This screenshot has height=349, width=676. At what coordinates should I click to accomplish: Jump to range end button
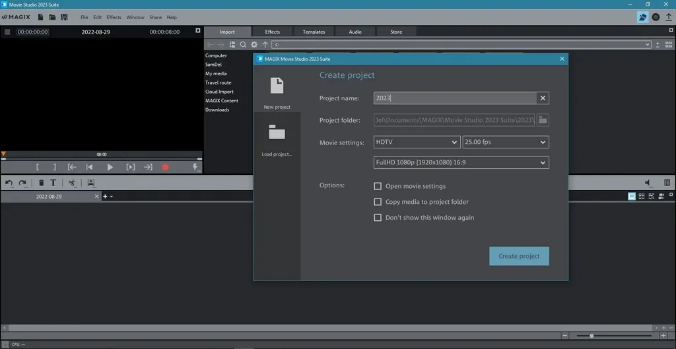[x=148, y=167]
